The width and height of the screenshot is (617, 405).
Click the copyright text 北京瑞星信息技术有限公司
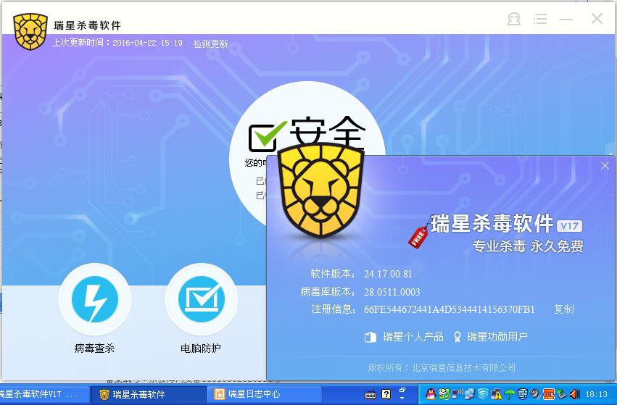463,367
